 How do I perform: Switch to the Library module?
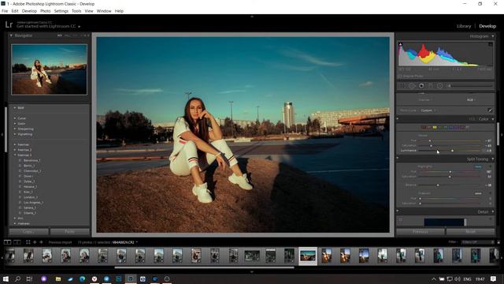coord(464,26)
